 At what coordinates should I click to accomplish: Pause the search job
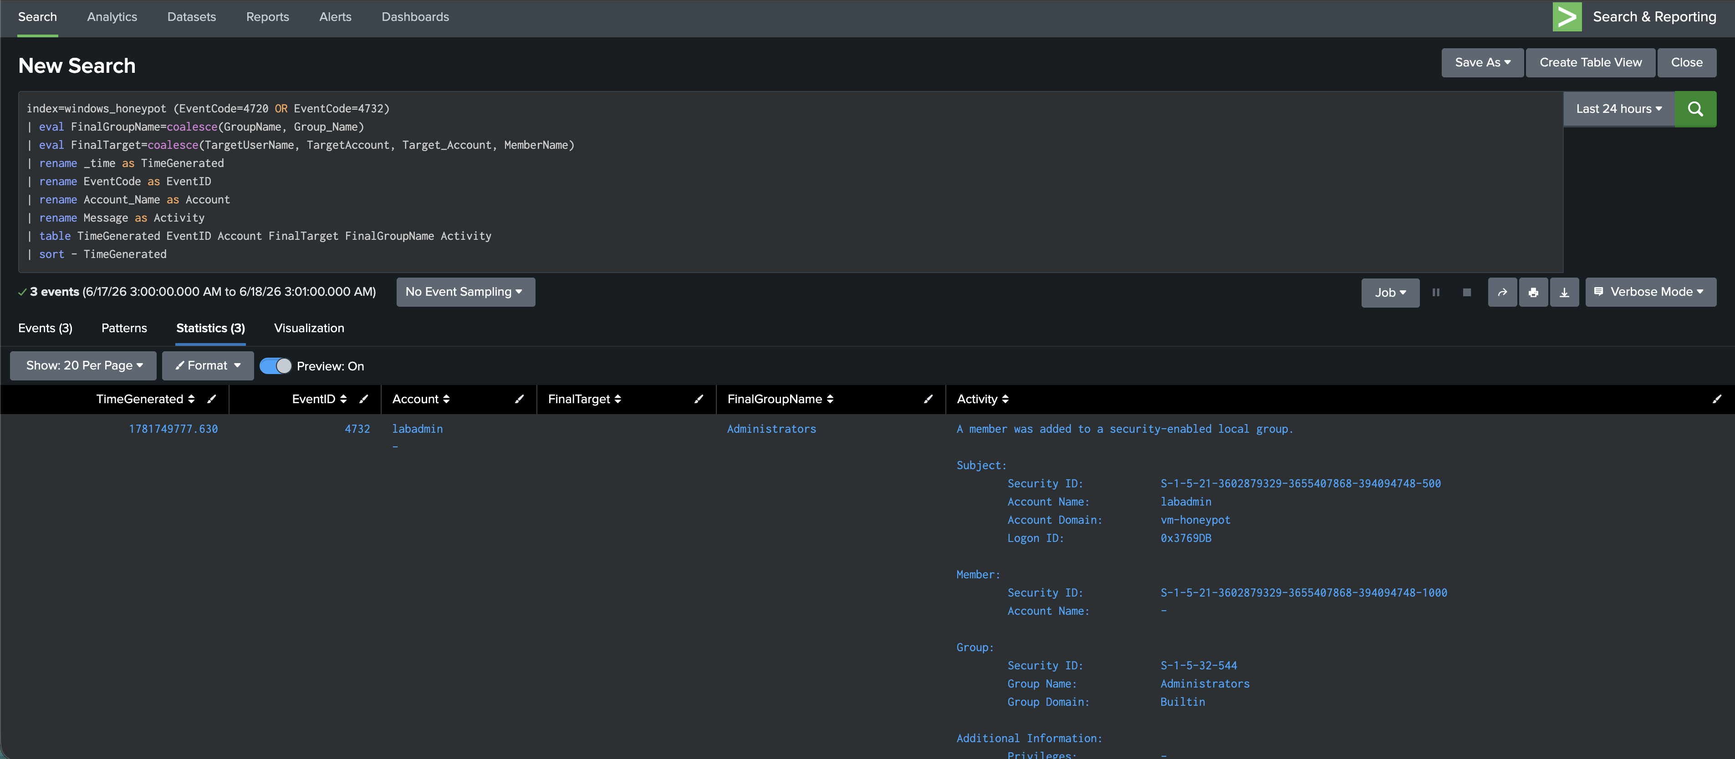pos(1435,293)
